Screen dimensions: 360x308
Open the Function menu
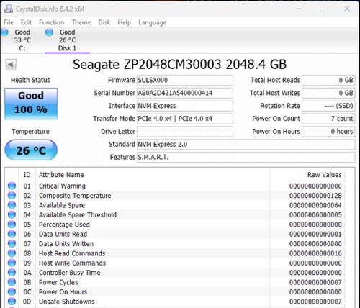[52, 22]
